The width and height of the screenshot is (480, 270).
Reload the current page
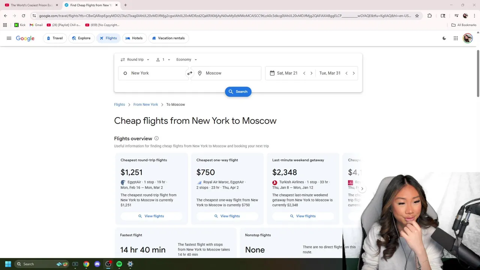pos(23,16)
